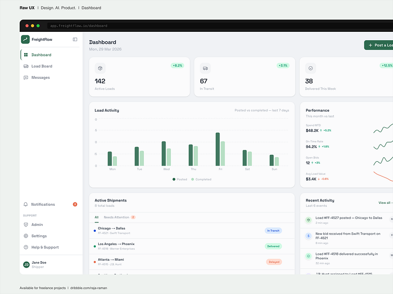Viewport: 393px width, 294px height.
Task: Open Notifications in the sidebar
Action: click(x=50, y=204)
